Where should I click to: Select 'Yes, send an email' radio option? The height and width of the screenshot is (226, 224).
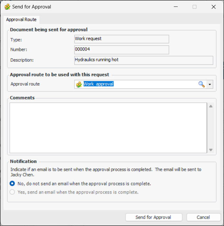click(13, 192)
